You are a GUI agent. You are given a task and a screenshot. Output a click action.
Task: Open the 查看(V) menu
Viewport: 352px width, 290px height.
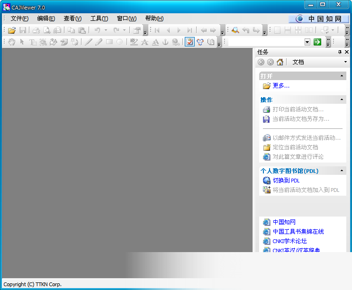(x=72, y=18)
